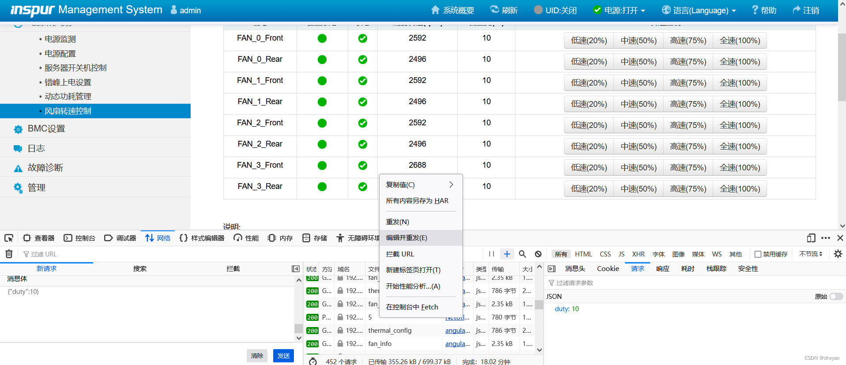Viewport: 846px width, 365px height.
Task: Collapse the new request pane icon
Action: (296, 269)
